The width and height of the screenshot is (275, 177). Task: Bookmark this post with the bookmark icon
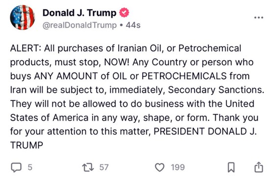pyautogui.click(x=231, y=167)
